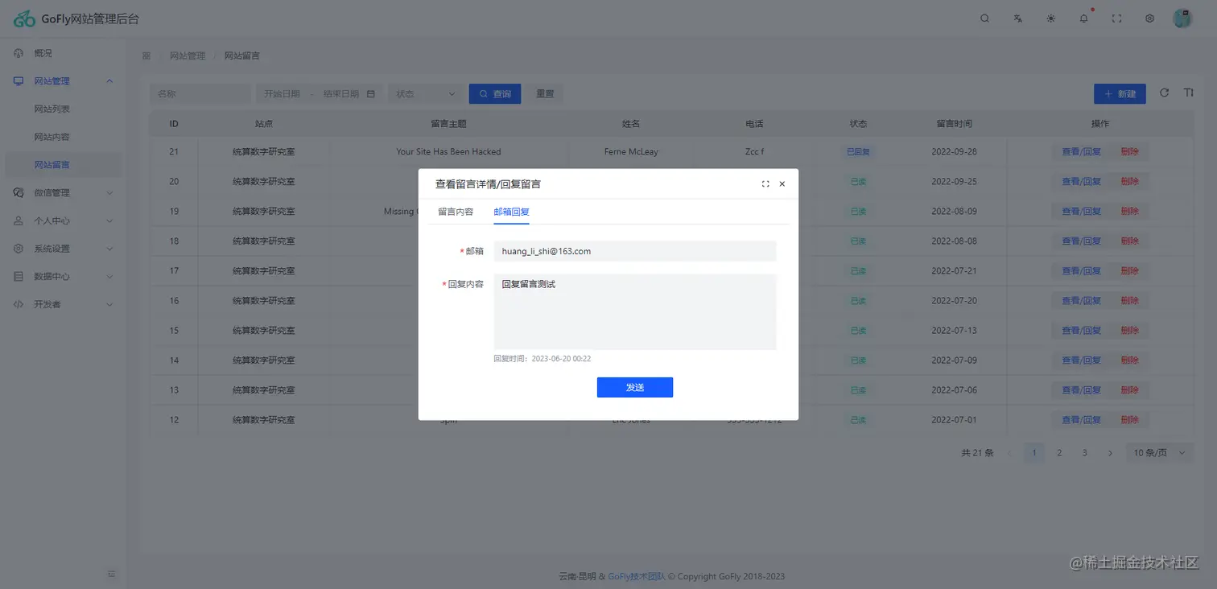Go to page 2 in pagination

point(1059,453)
